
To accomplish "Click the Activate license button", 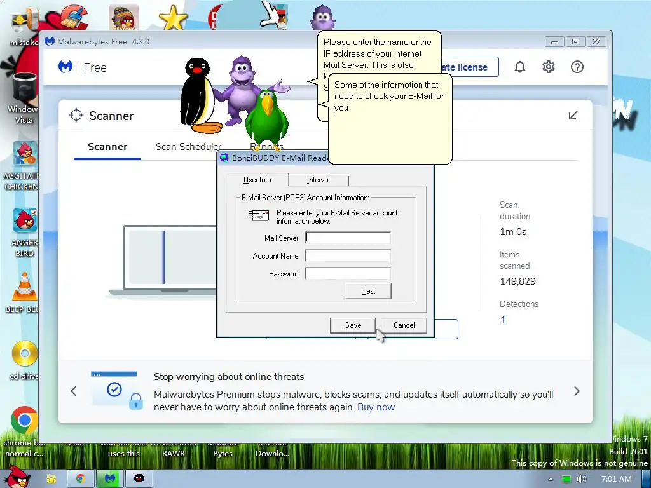I will point(470,67).
